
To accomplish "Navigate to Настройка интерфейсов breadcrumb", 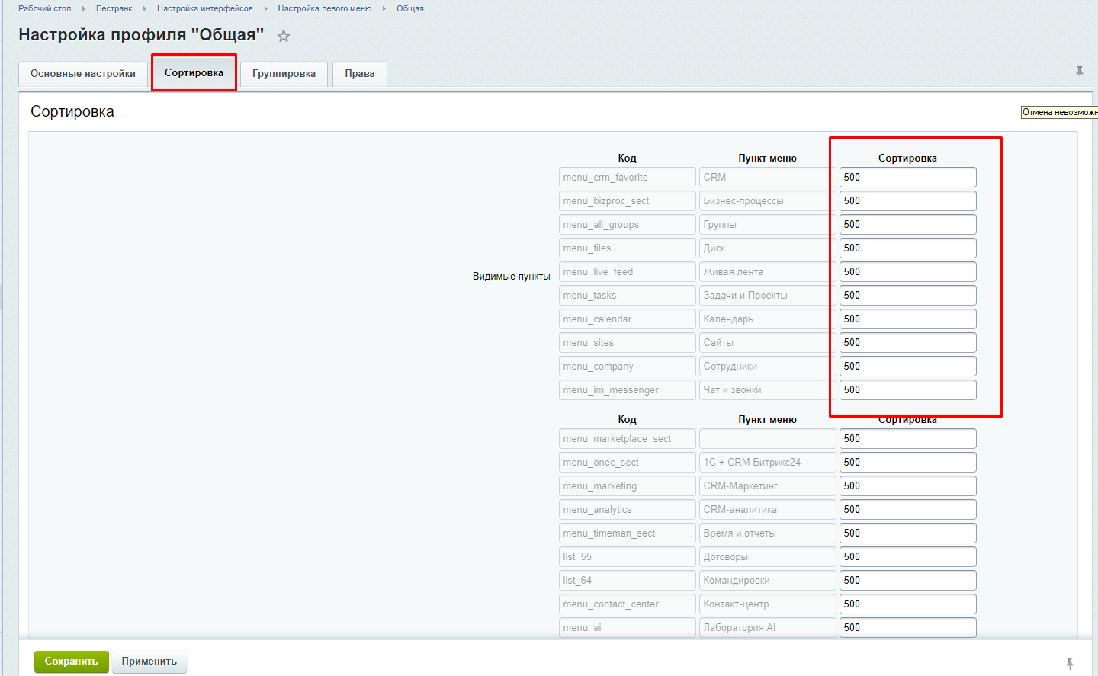I will coord(204,8).
